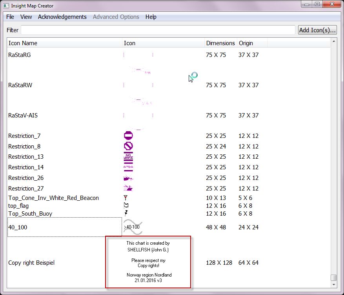Select the Top_South_Buoy icon image
Image resolution: width=344 pixels, height=295 pixels.
click(126, 214)
